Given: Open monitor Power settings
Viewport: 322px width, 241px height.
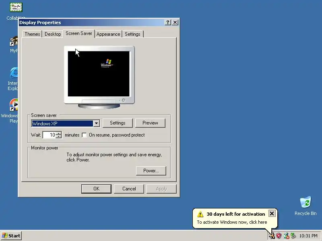Looking at the screenshot, I should (151, 171).
